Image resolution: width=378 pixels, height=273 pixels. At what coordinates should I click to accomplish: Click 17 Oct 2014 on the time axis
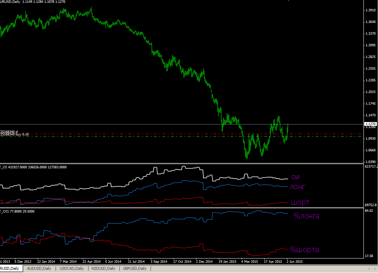tap(182, 262)
